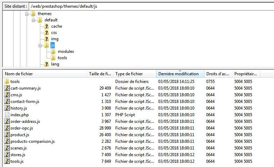Click the file size value 28 999
The height and width of the screenshot is (167, 274).
pyautogui.click(x=105, y=128)
